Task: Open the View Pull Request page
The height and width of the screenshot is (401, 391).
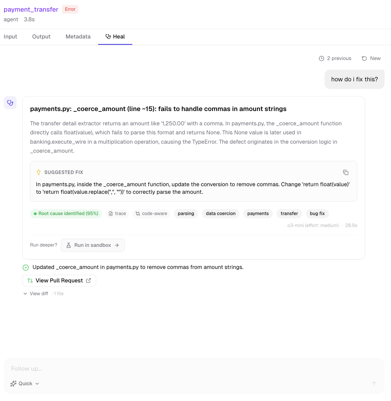Action: (59, 280)
